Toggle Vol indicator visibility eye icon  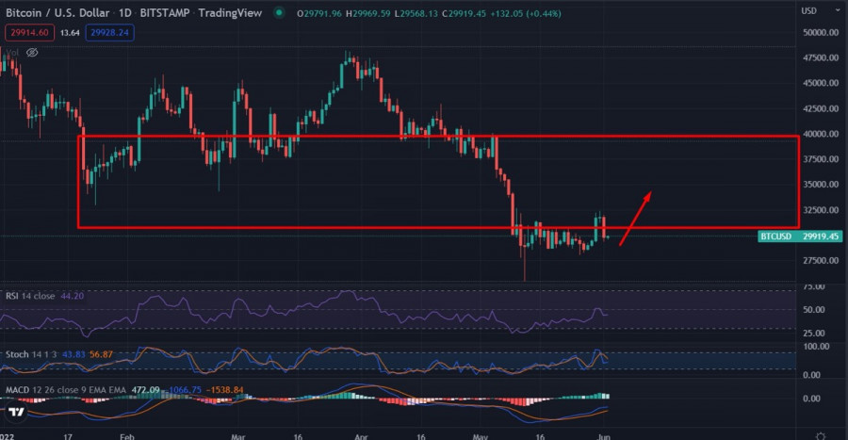pos(32,53)
